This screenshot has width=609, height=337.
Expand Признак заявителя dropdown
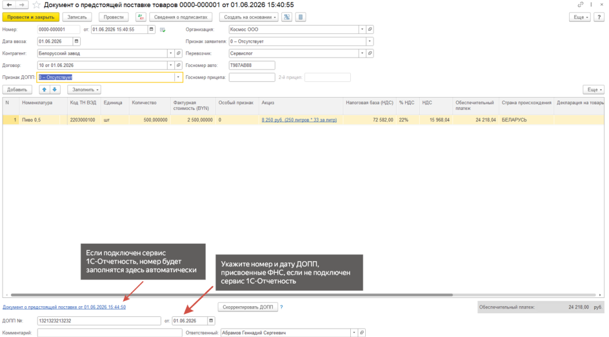pos(369,42)
